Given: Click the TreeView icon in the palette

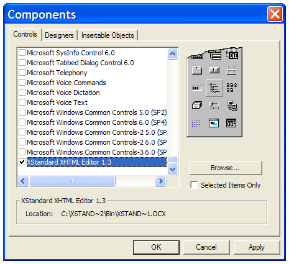Looking at the screenshot, I should (x=214, y=88).
